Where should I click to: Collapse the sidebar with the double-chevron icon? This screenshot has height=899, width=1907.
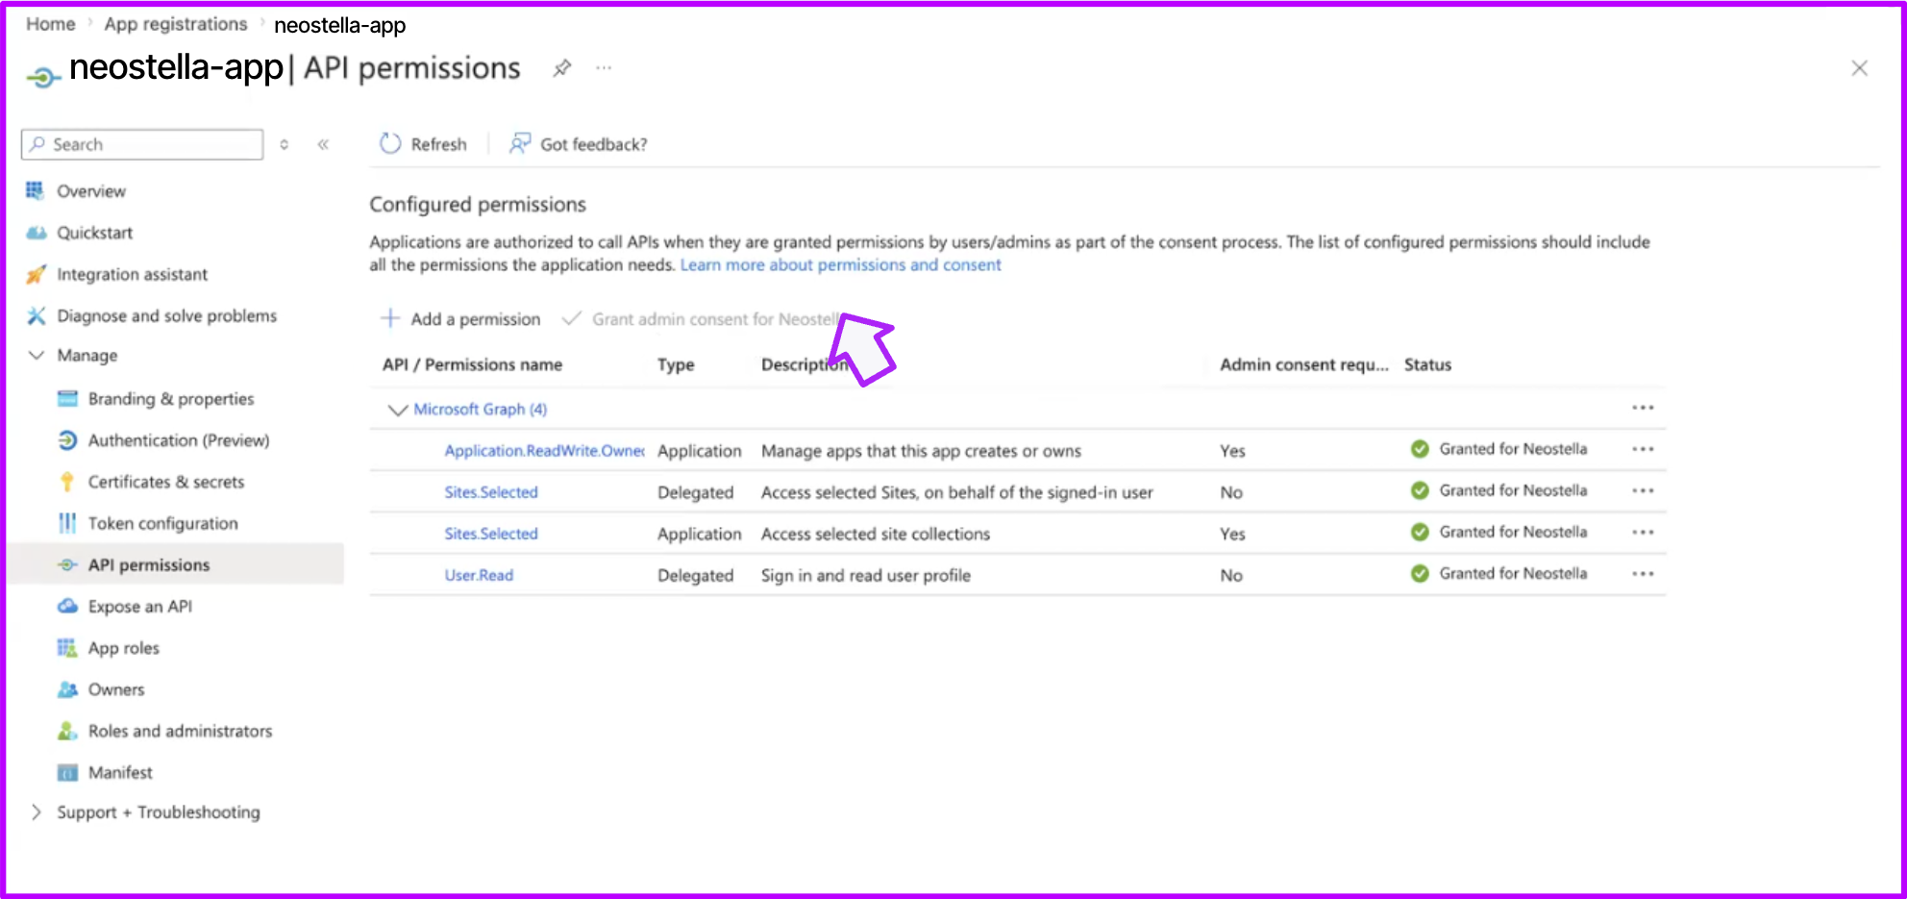(x=323, y=144)
